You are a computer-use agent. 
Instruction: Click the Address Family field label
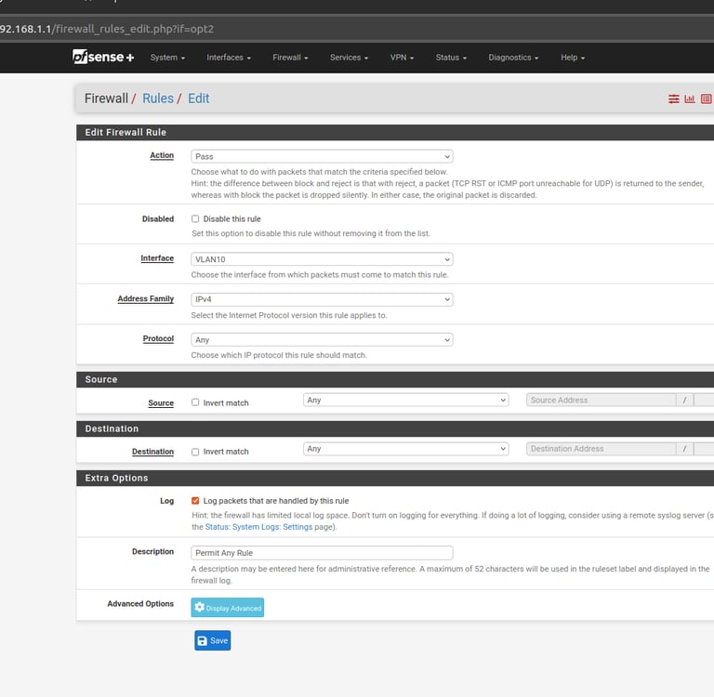[x=146, y=298]
